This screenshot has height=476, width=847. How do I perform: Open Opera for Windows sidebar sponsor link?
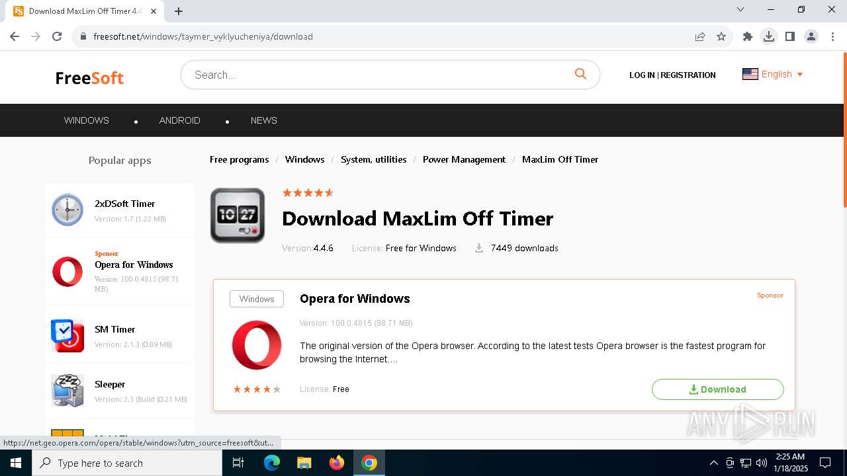(x=134, y=264)
